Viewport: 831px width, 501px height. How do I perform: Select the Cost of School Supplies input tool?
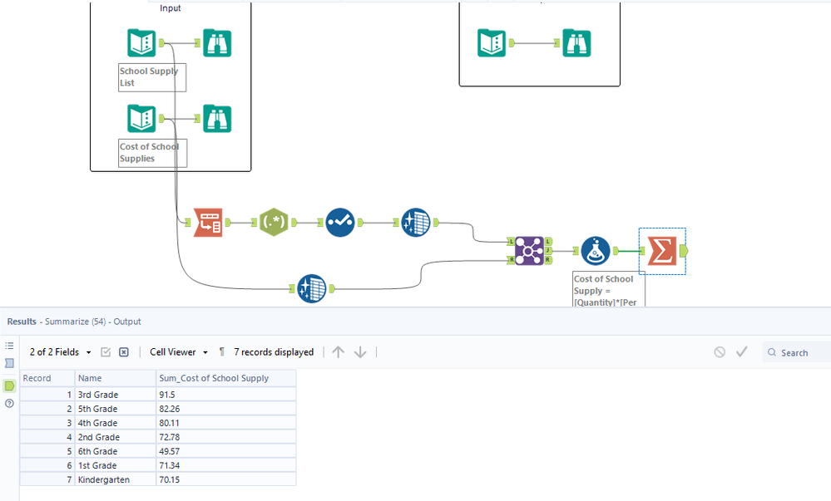pyautogui.click(x=141, y=119)
